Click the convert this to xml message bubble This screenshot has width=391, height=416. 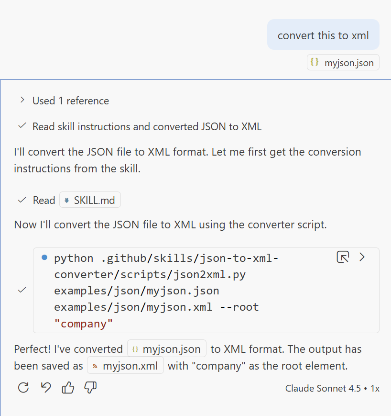(x=323, y=35)
